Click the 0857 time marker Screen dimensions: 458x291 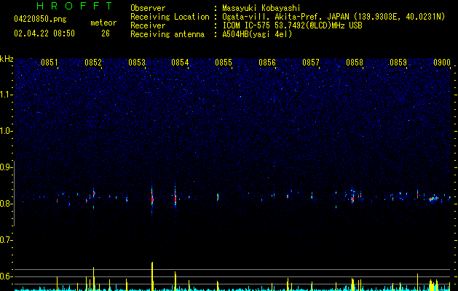coord(311,62)
